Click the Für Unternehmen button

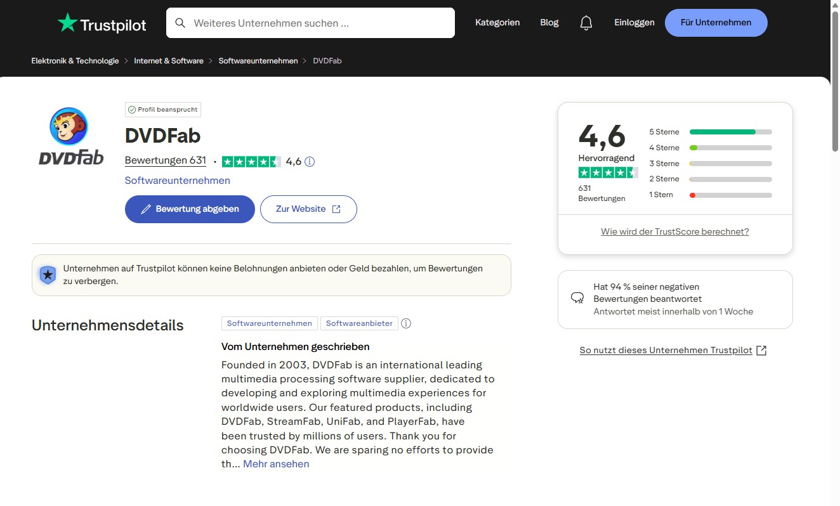pyautogui.click(x=716, y=22)
